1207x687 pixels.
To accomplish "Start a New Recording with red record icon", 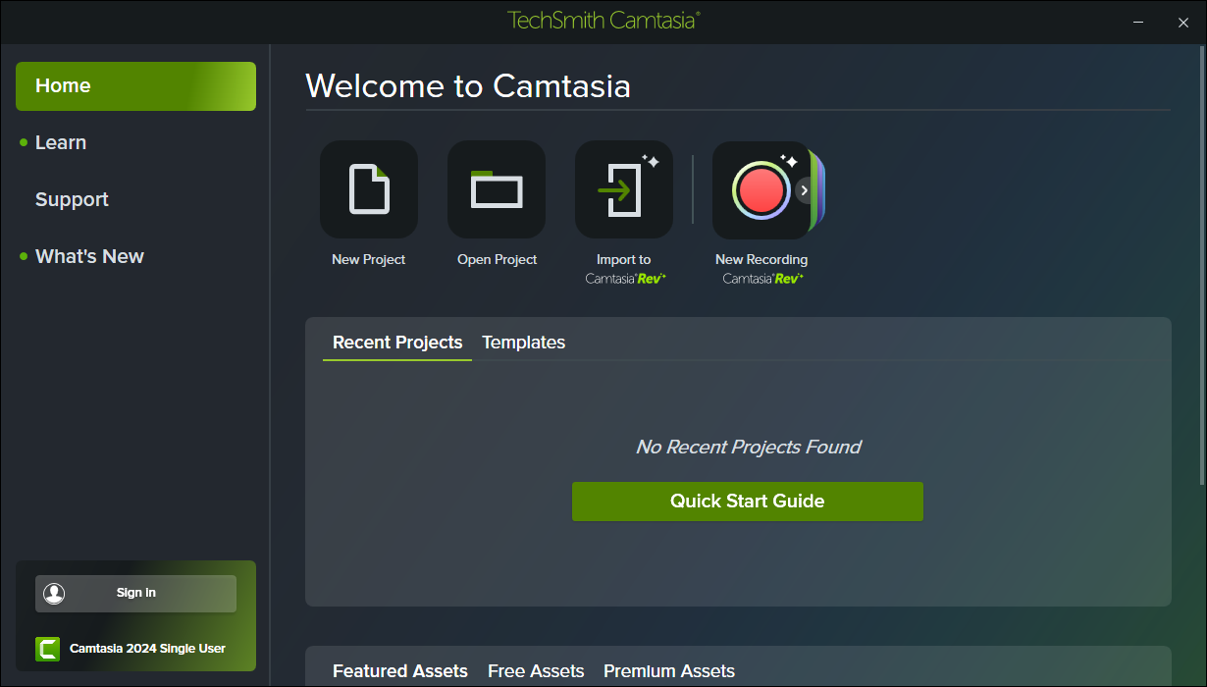I will [760, 189].
